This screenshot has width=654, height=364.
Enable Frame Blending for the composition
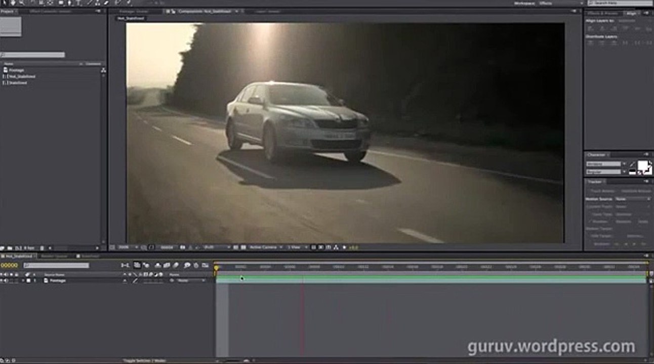coord(167,265)
